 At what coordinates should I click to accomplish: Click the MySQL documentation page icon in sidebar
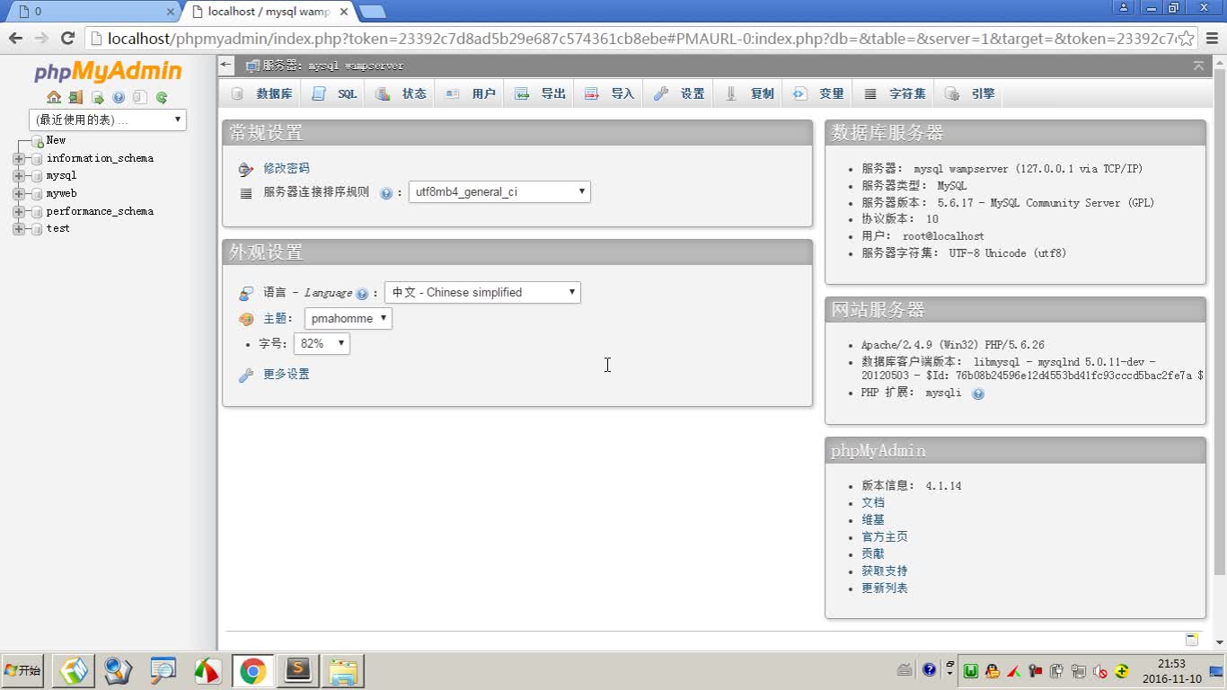(140, 97)
